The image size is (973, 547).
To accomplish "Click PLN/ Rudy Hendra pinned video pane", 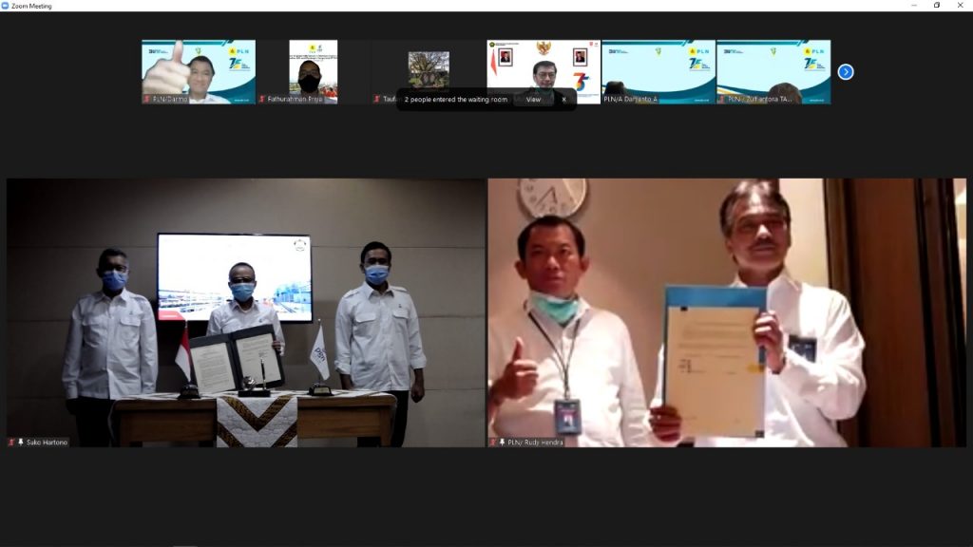I will (727, 312).
